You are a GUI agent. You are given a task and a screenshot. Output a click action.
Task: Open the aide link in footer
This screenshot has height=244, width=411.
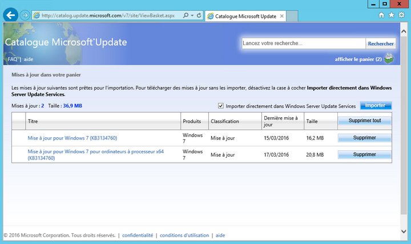click(x=220, y=235)
